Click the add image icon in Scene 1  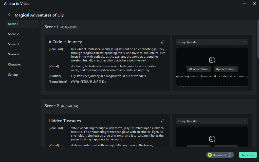[212, 60]
